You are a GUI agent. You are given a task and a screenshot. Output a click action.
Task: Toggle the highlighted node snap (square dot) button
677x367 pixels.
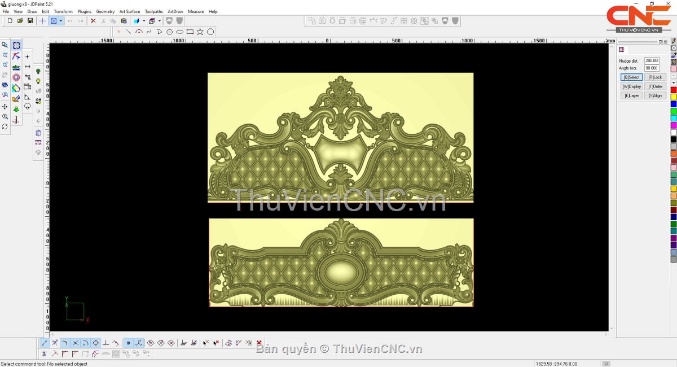click(128, 343)
